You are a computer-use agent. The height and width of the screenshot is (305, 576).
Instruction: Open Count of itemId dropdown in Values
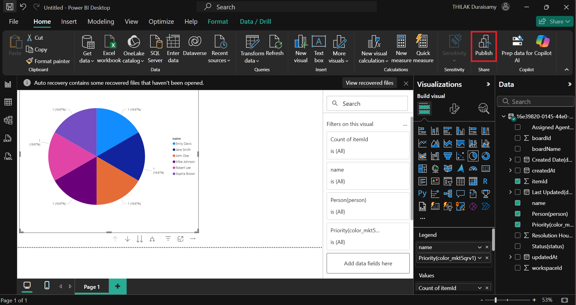click(x=480, y=288)
